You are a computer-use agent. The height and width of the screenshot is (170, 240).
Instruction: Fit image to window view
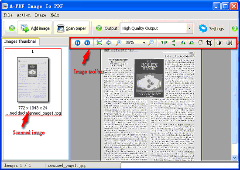click(x=99, y=43)
